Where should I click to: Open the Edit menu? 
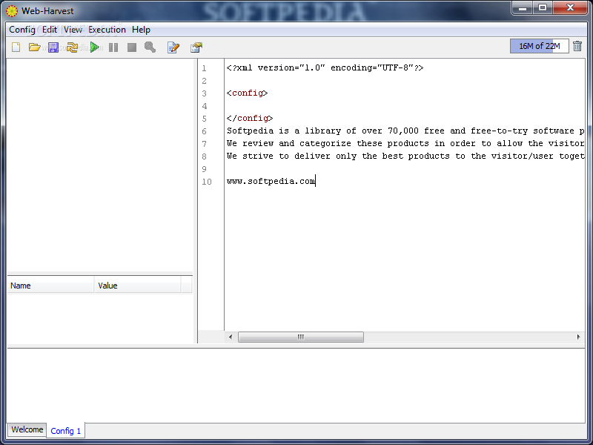[50, 30]
